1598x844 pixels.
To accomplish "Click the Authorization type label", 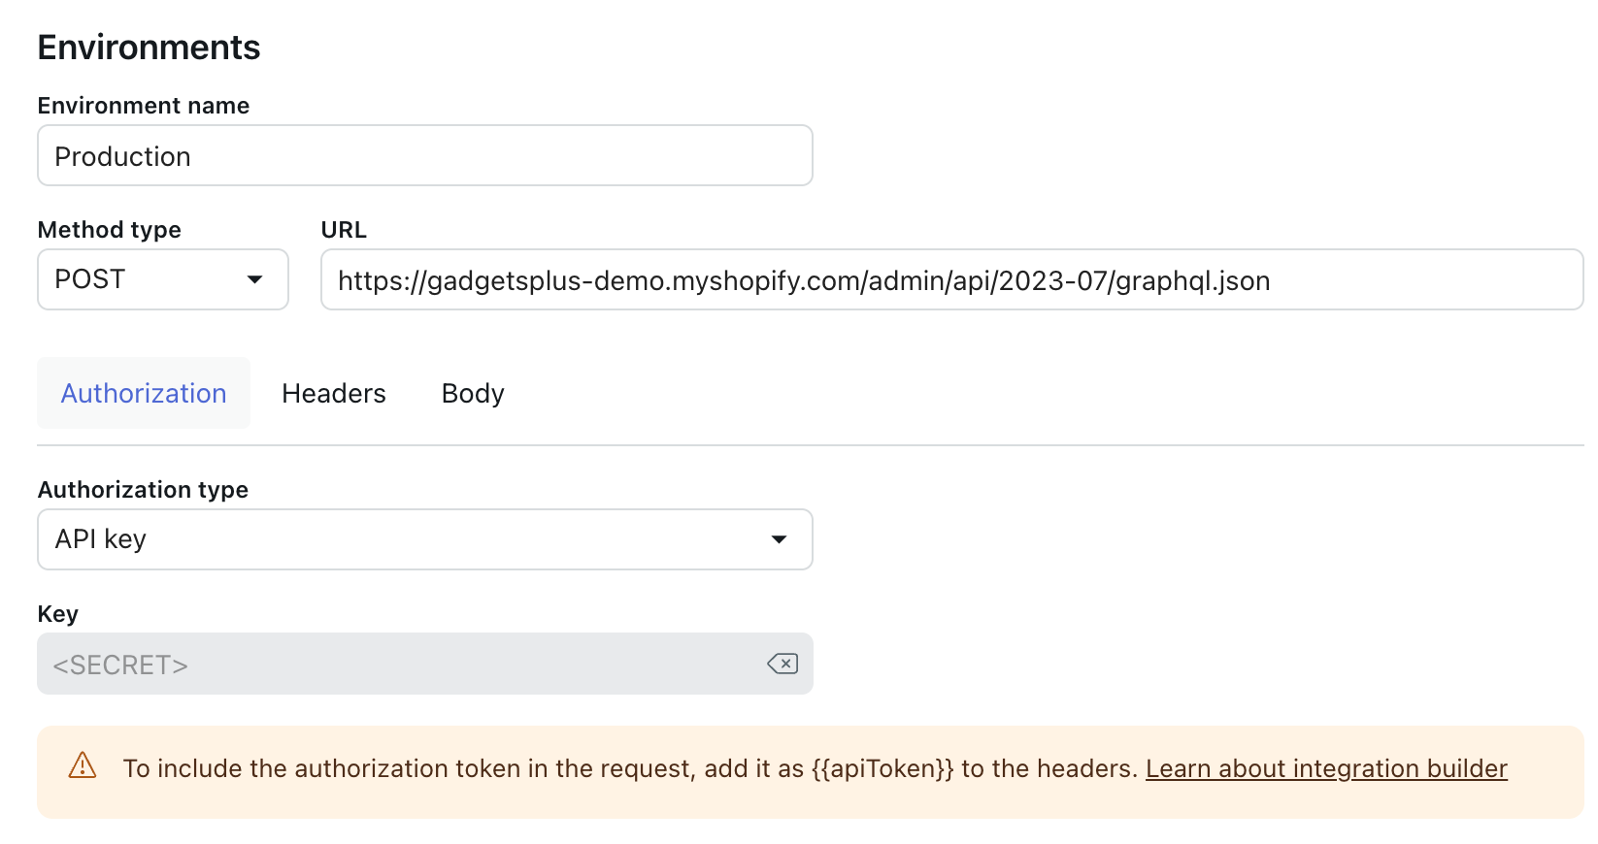I will (x=143, y=490).
